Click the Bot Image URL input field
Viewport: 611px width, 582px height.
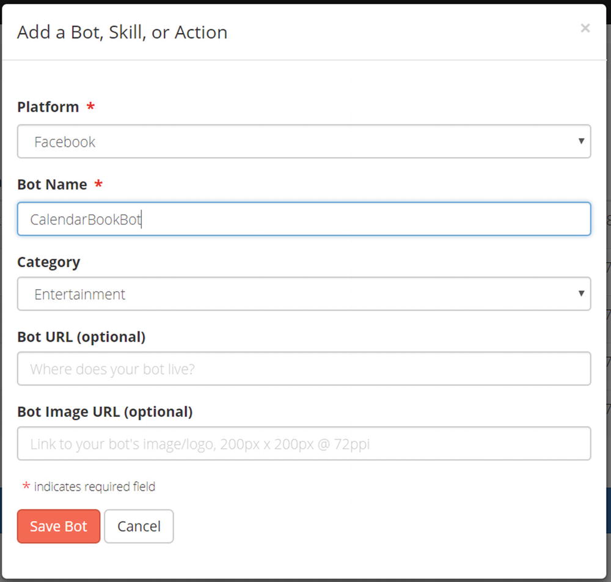pyautogui.click(x=304, y=443)
